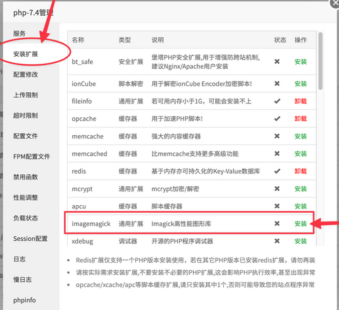Viewport: 339px width, 310px height.
Task: Click 安全扩展 type cell for bt_safe
Action: [131, 62]
